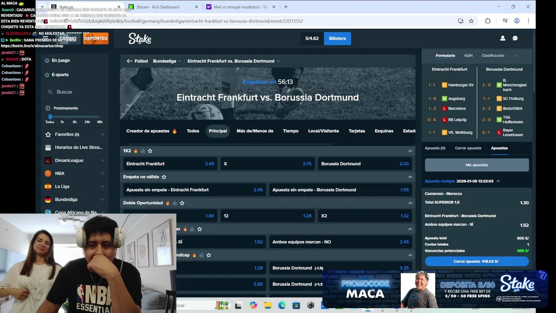
Task: Favorite the 1X2 market with its star
Action: 150,151
